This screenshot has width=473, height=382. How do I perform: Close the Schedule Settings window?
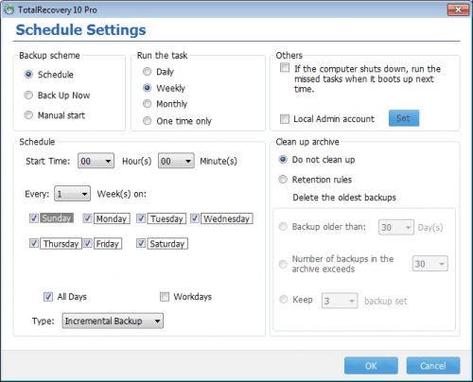pos(458,9)
